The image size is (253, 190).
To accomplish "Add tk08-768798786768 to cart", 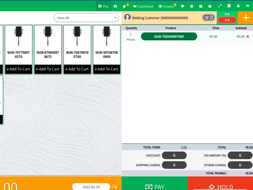I will [x=77, y=69].
